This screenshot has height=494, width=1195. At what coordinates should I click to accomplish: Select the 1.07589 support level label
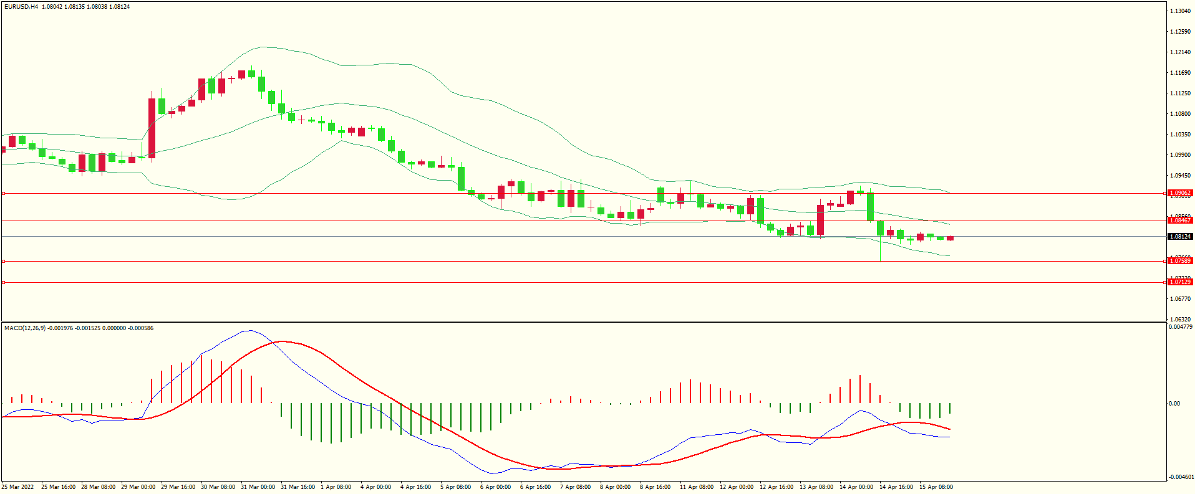[x=1180, y=261]
